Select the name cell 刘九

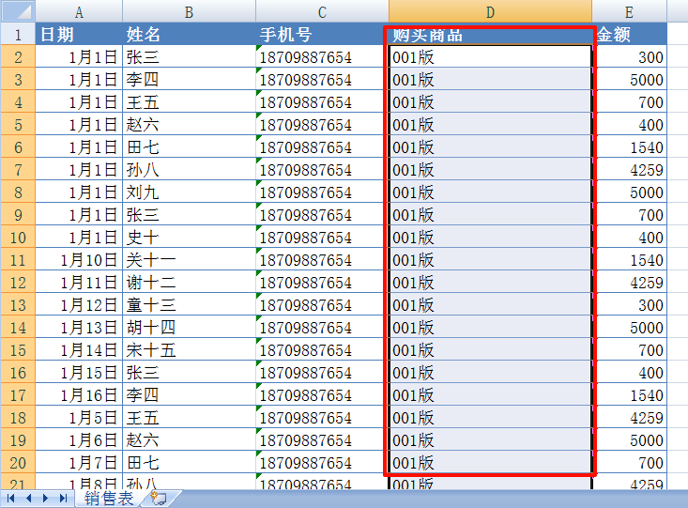[189, 192]
